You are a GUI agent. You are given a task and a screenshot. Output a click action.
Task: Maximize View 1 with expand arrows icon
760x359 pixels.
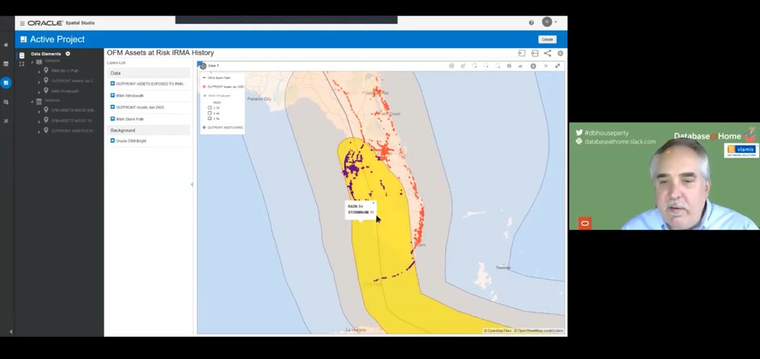pyautogui.click(x=558, y=66)
